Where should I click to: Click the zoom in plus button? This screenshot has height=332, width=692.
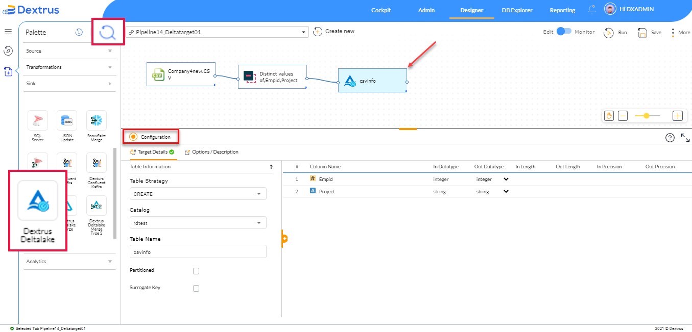[x=678, y=116]
